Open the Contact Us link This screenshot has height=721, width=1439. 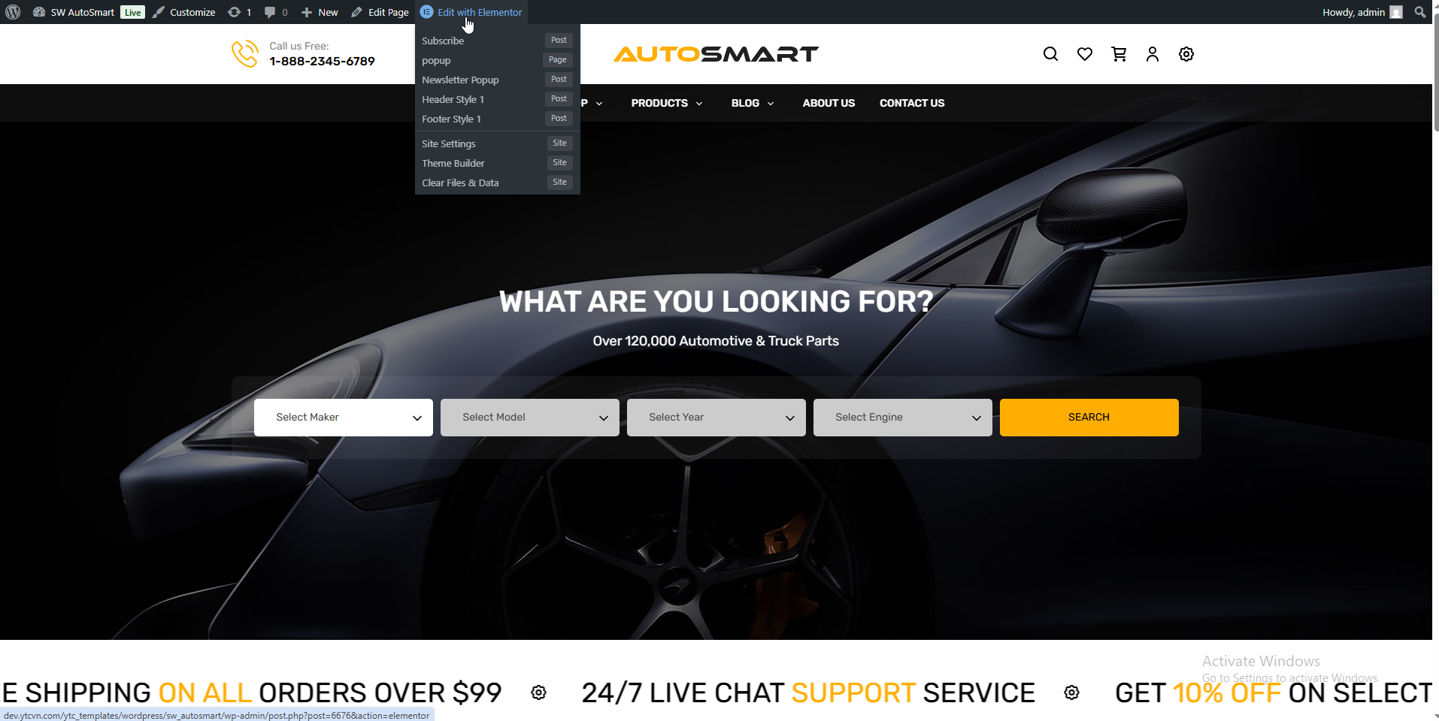pyautogui.click(x=912, y=103)
